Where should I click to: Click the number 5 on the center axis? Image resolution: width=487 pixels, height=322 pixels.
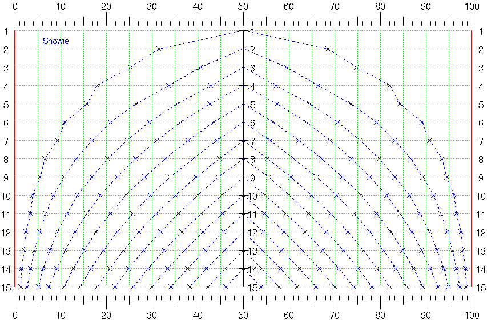pos(253,105)
